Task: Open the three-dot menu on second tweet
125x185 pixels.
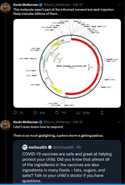Action: pos(119,122)
